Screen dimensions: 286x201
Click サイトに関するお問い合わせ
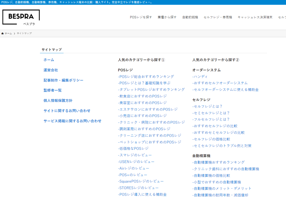(x=66, y=111)
